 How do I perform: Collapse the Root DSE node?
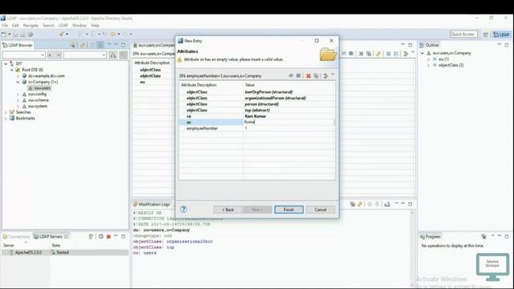coord(12,70)
